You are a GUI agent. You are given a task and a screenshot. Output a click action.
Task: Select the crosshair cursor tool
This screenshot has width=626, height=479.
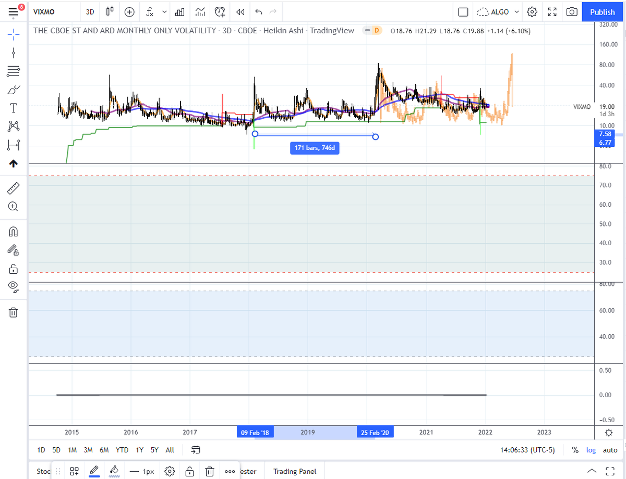click(14, 34)
